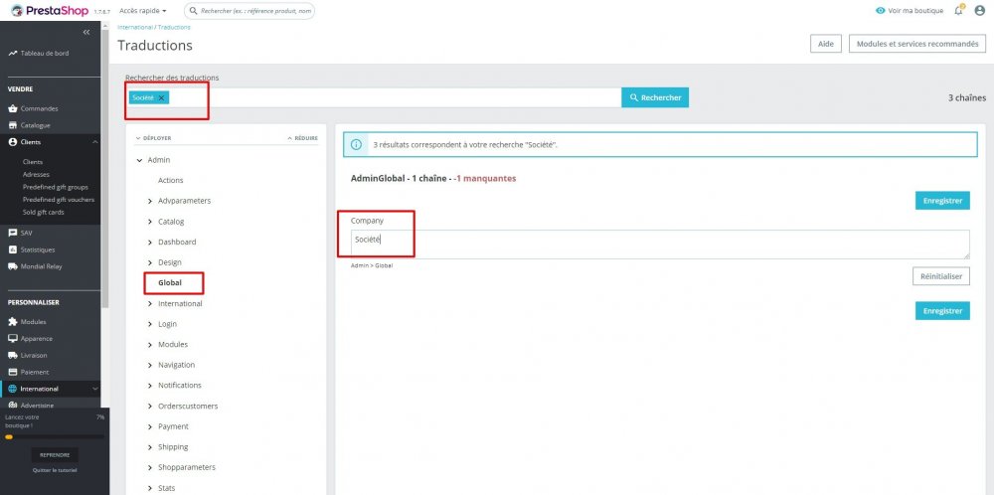Screen dimensions: 994x495
Task: Click REPRENDRE tutorial button
Action: pyautogui.click(x=55, y=455)
